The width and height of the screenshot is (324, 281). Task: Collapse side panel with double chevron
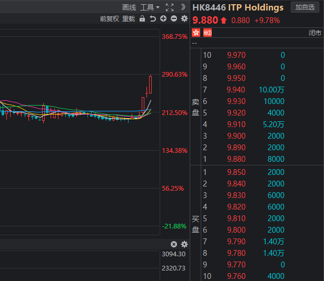pyautogui.click(x=183, y=7)
